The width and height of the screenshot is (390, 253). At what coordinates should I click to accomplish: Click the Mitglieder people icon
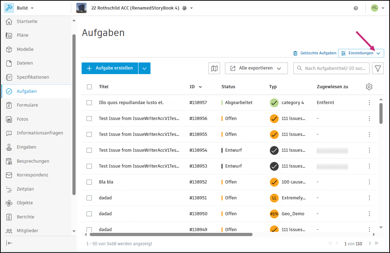pyautogui.click(x=9, y=231)
